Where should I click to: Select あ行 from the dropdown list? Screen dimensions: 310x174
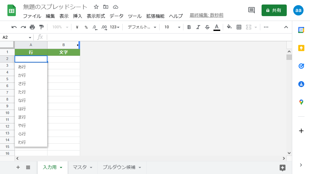click(31, 67)
